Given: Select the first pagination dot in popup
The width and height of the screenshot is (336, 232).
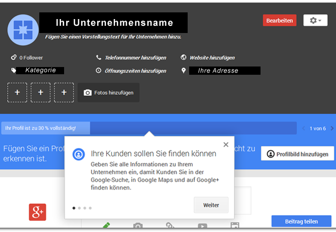Looking at the screenshot, I should point(74,208).
